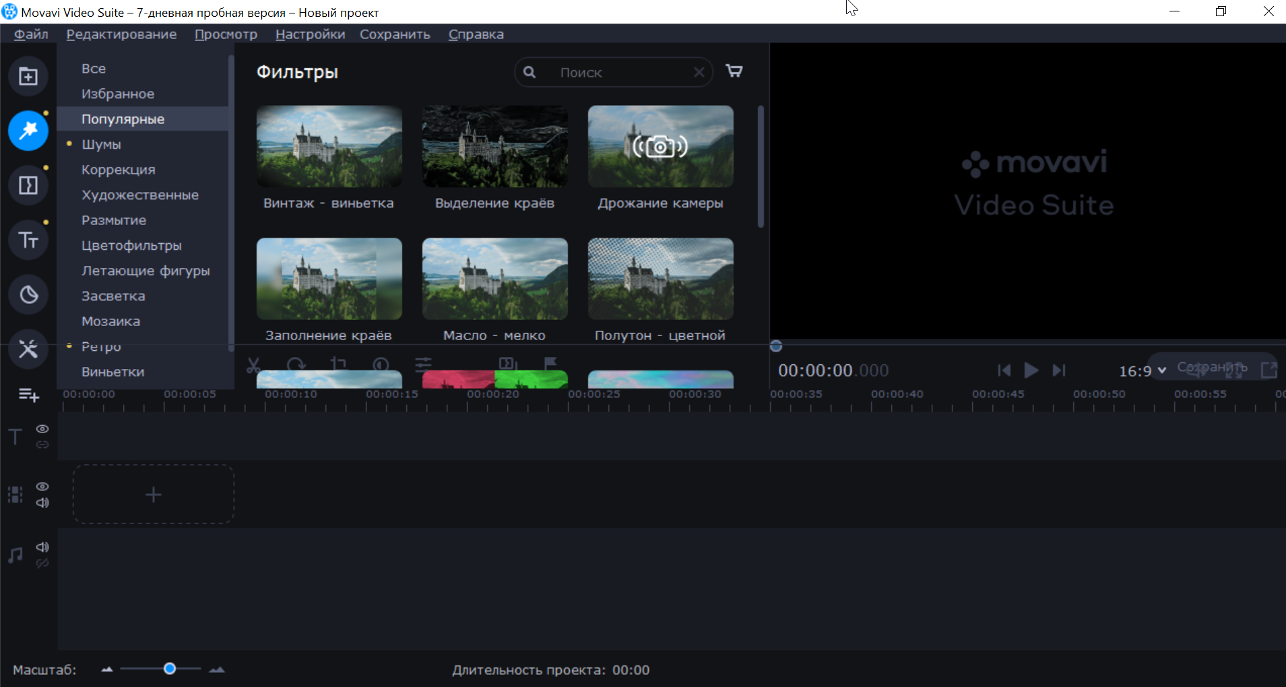Adjust the Масштаб zoom slider handle

[170, 669]
